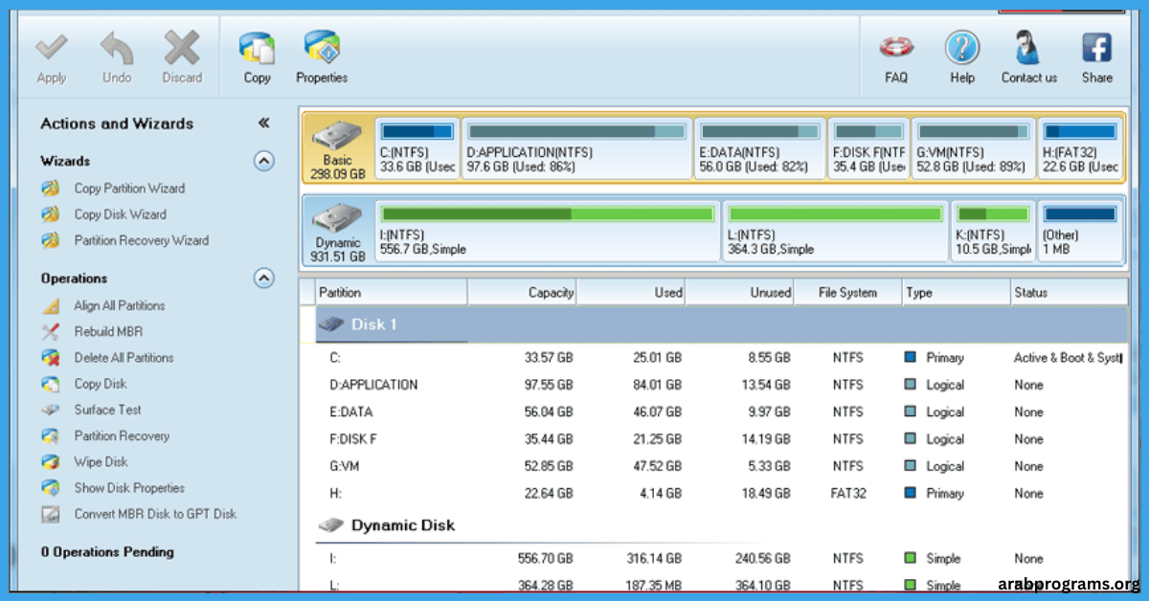Sort by the File System column header
Image resolution: width=1149 pixels, height=601 pixels.
(848, 293)
